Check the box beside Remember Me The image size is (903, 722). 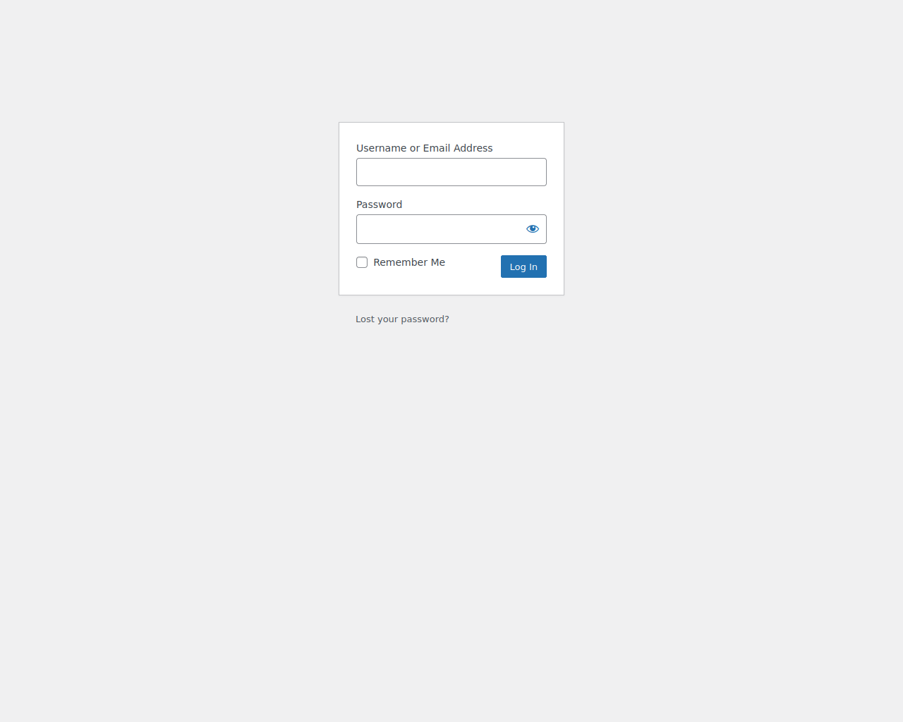pos(362,262)
